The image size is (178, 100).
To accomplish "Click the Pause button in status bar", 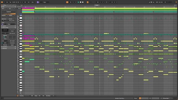I will (x=135, y=98).
